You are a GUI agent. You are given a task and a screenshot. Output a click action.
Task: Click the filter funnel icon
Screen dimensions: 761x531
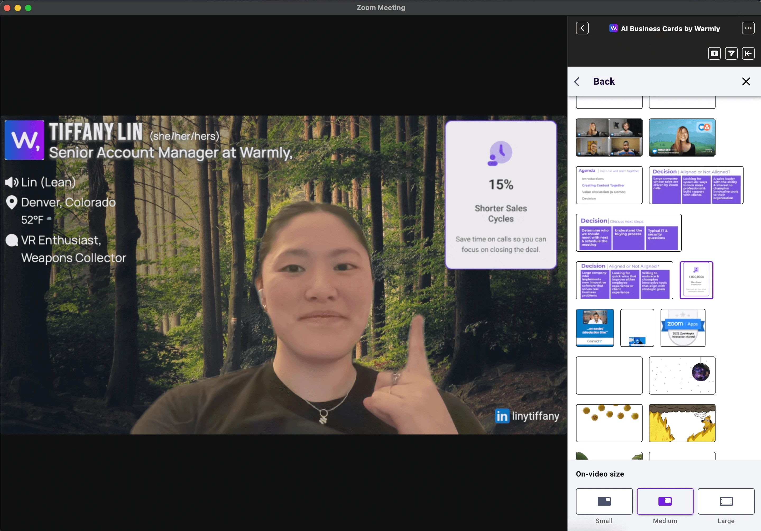(x=731, y=53)
